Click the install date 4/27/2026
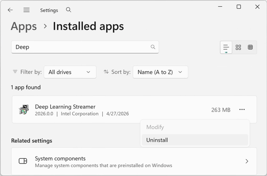Screen dimensions: 267x176 (x=117, y=114)
